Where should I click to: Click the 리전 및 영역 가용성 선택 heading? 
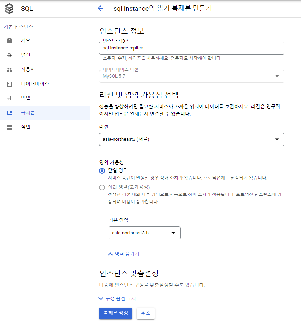(139, 95)
